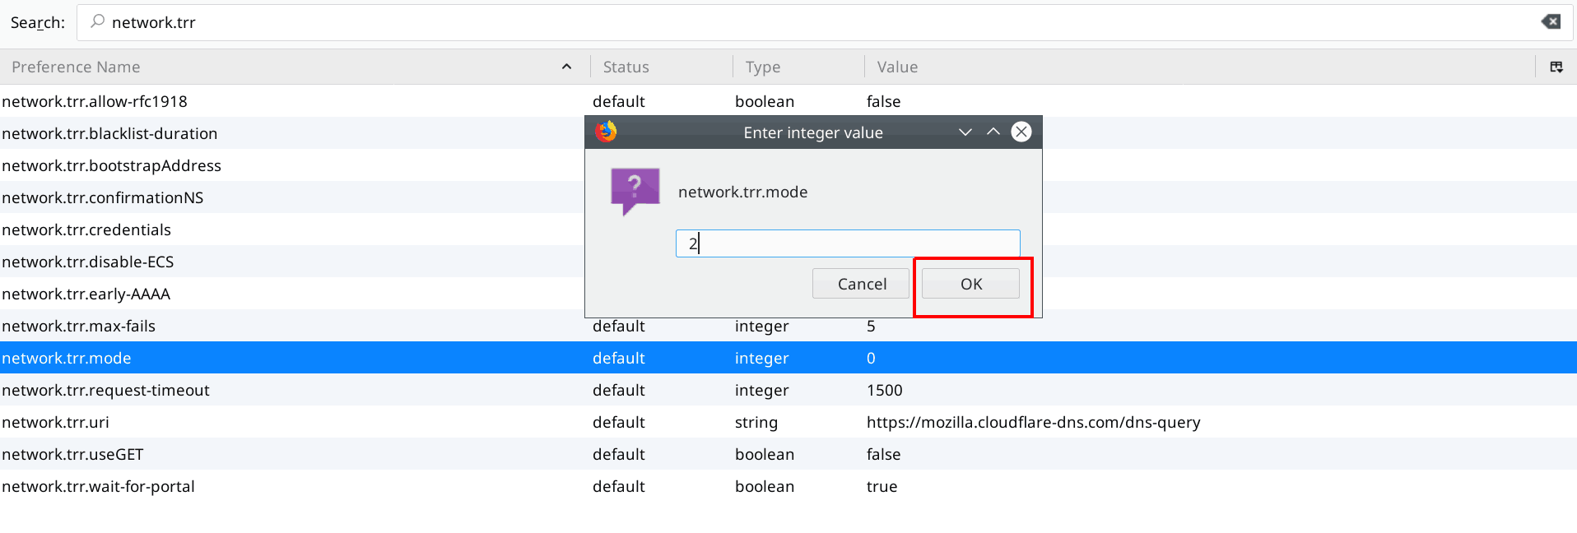The width and height of the screenshot is (1577, 533).
Task: Confirm the value with OK
Action: click(970, 284)
